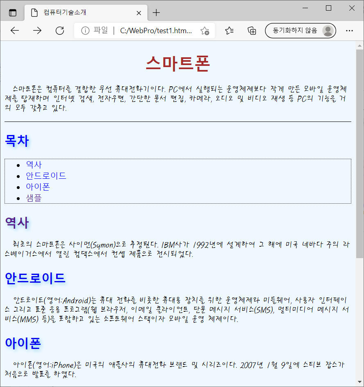Follow the 역사 link in table of contents
364x387 pixels.
34,164
